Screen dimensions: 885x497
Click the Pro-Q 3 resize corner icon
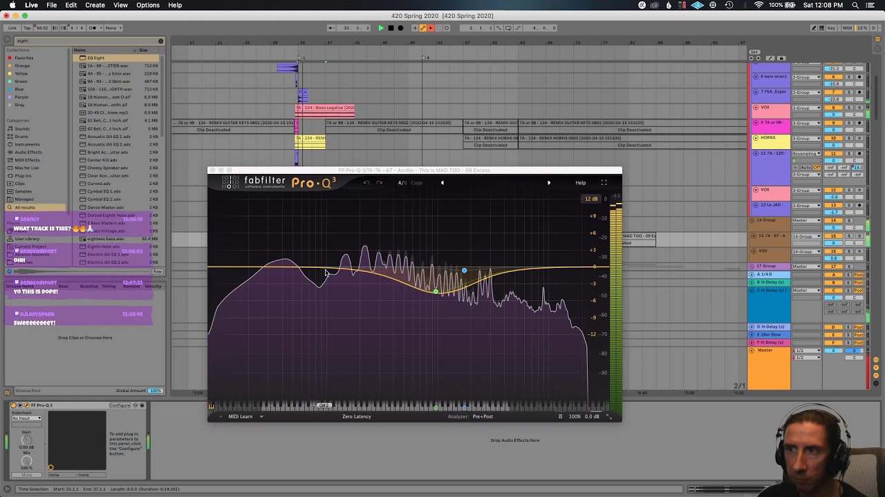coord(609,416)
